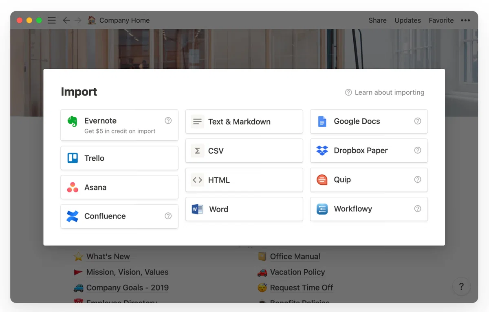
Task: Import from Workflowy
Action: click(x=369, y=209)
